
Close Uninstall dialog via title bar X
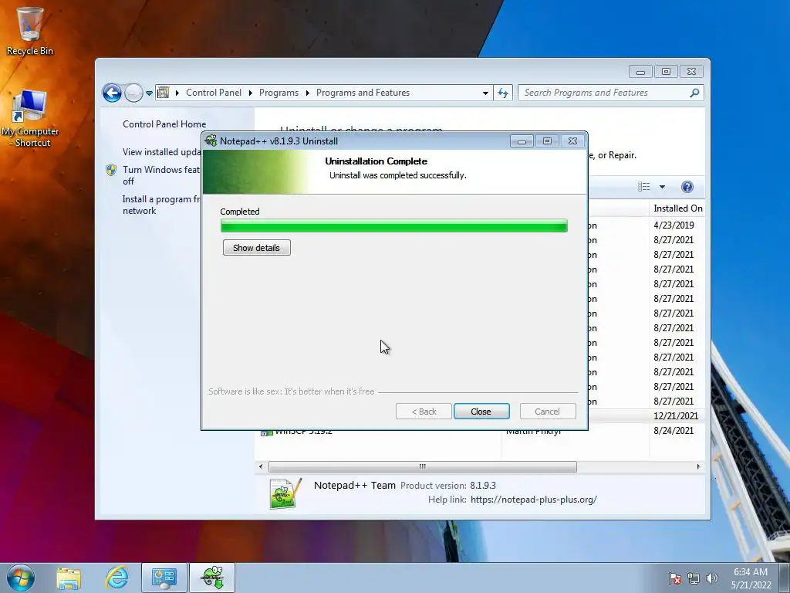(x=573, y=142)
